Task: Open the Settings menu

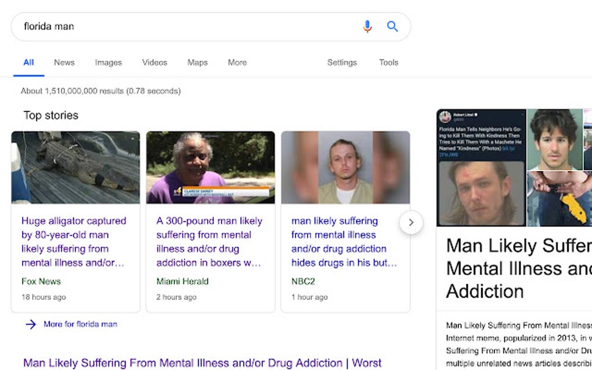Action: pyautogui.click(x=342, y=62)
